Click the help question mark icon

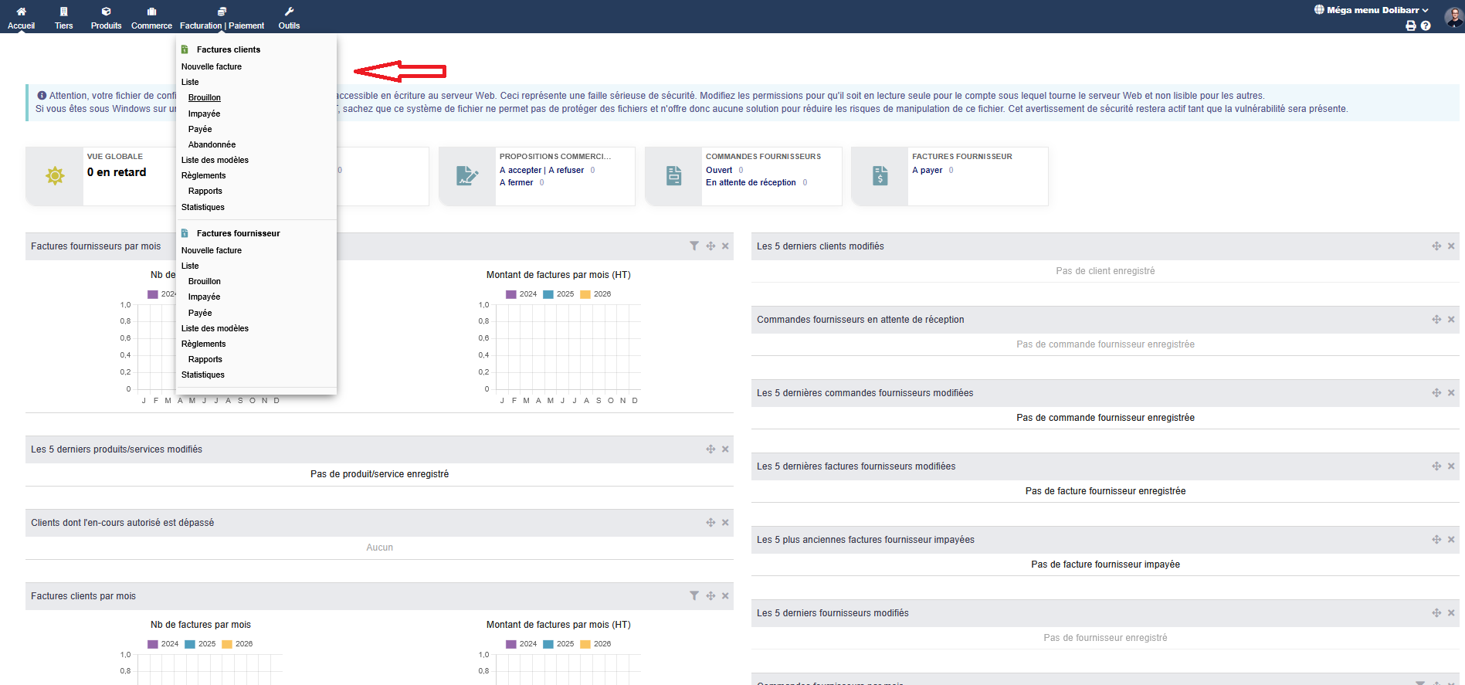click(x=1426, y=25)
